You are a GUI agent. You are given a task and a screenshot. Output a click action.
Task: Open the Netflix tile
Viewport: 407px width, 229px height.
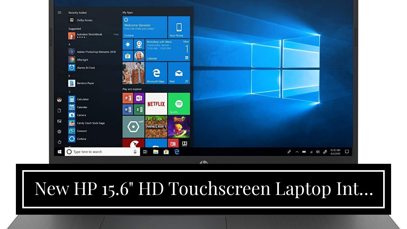pyautogui.click(x=156, y=104)
